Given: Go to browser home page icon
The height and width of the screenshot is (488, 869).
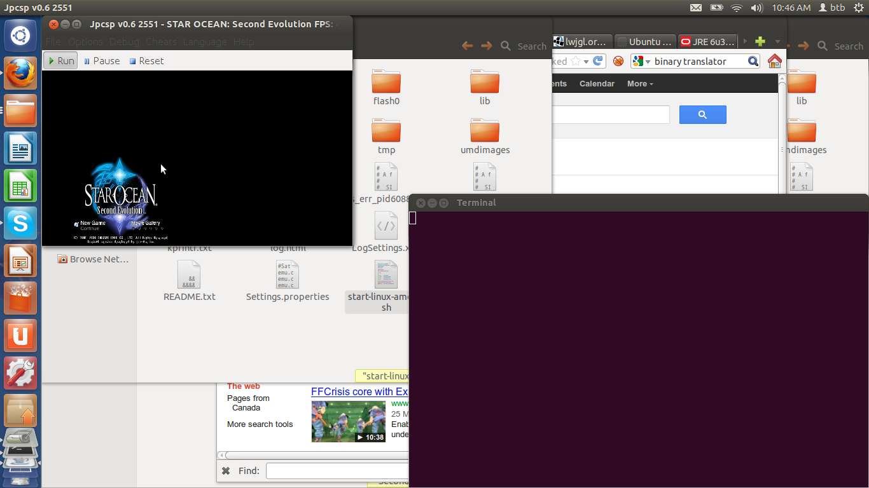Looking at the screenshot, I should coord(774,61).
